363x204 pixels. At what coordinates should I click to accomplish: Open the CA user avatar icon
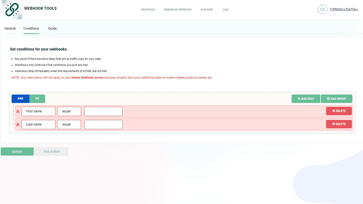coord(322,10)
